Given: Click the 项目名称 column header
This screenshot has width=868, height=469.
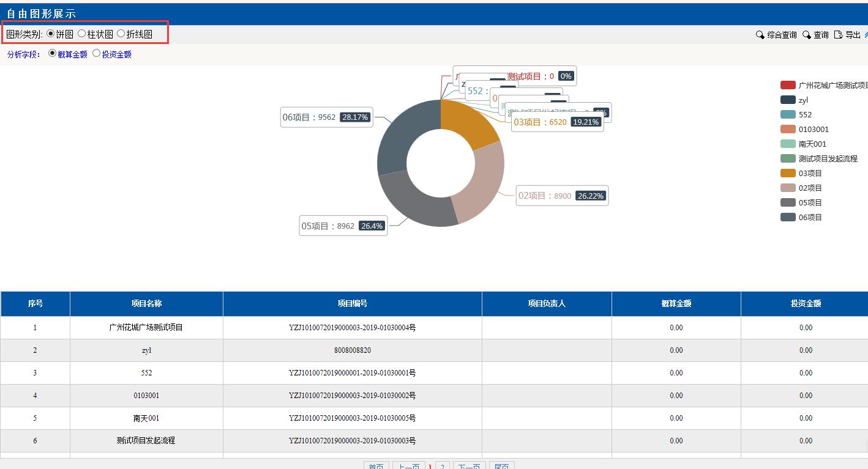Looking at the screenshot, I should (x=146, y=303).
